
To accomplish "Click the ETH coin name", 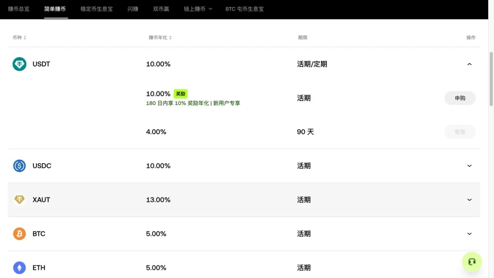I will point(39,268).
